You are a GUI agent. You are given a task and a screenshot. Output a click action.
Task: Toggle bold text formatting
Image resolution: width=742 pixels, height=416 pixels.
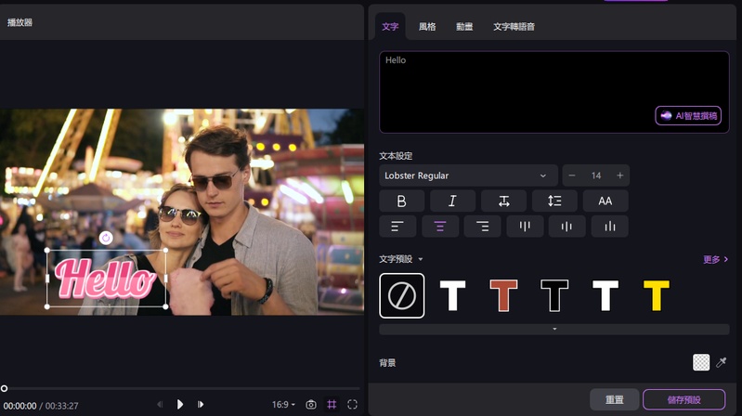pyautogui.click(x=401, y=201)
